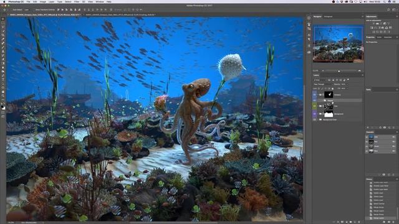Toggle visibility eye of the Green channel

pos(367,146)
